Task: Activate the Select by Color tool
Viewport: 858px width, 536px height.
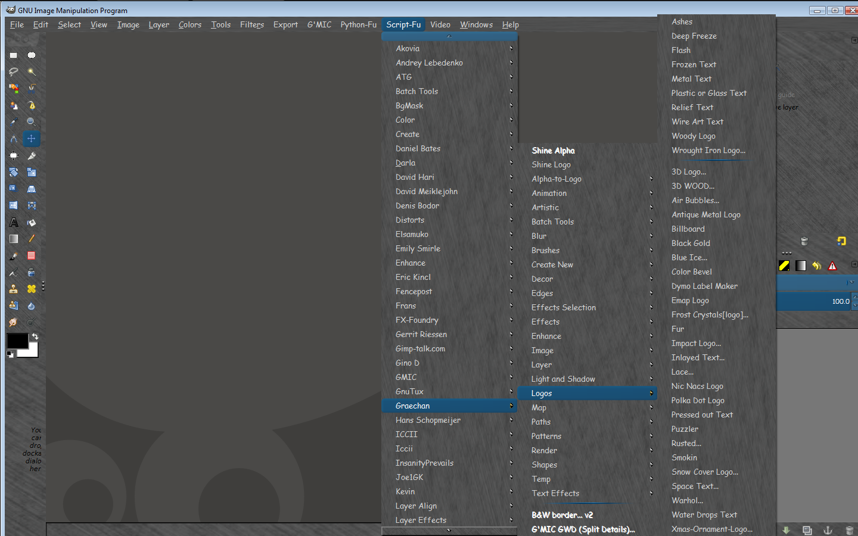Action: [14, 89]
